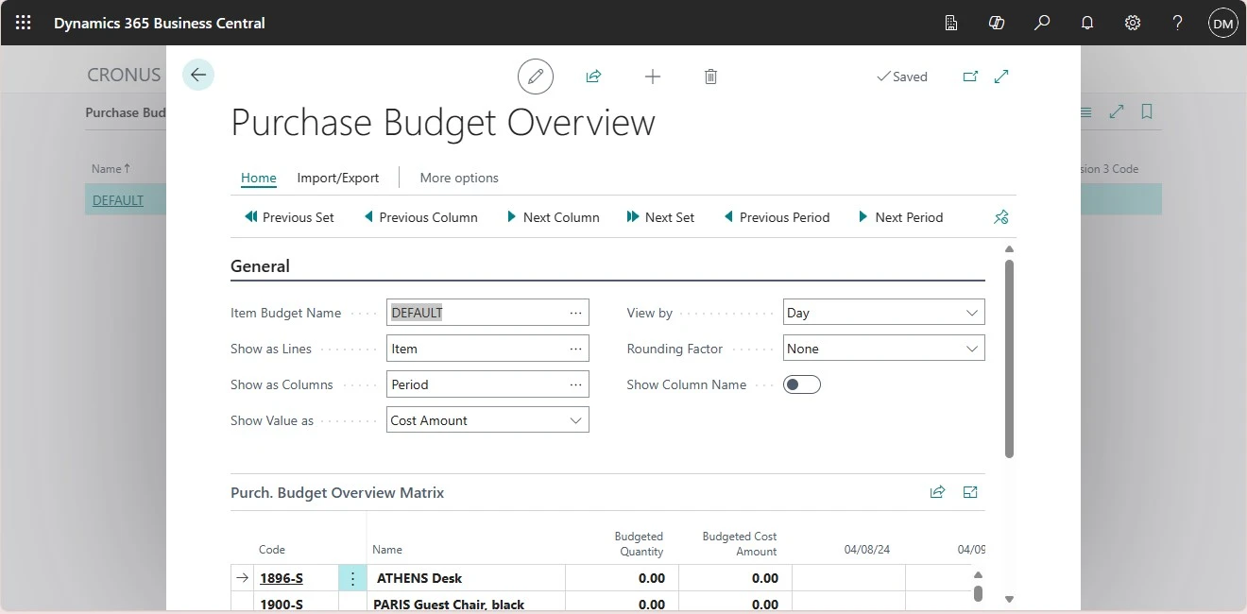
Task: Click PARIS Guest Chair, black cell
Action: 467,603
